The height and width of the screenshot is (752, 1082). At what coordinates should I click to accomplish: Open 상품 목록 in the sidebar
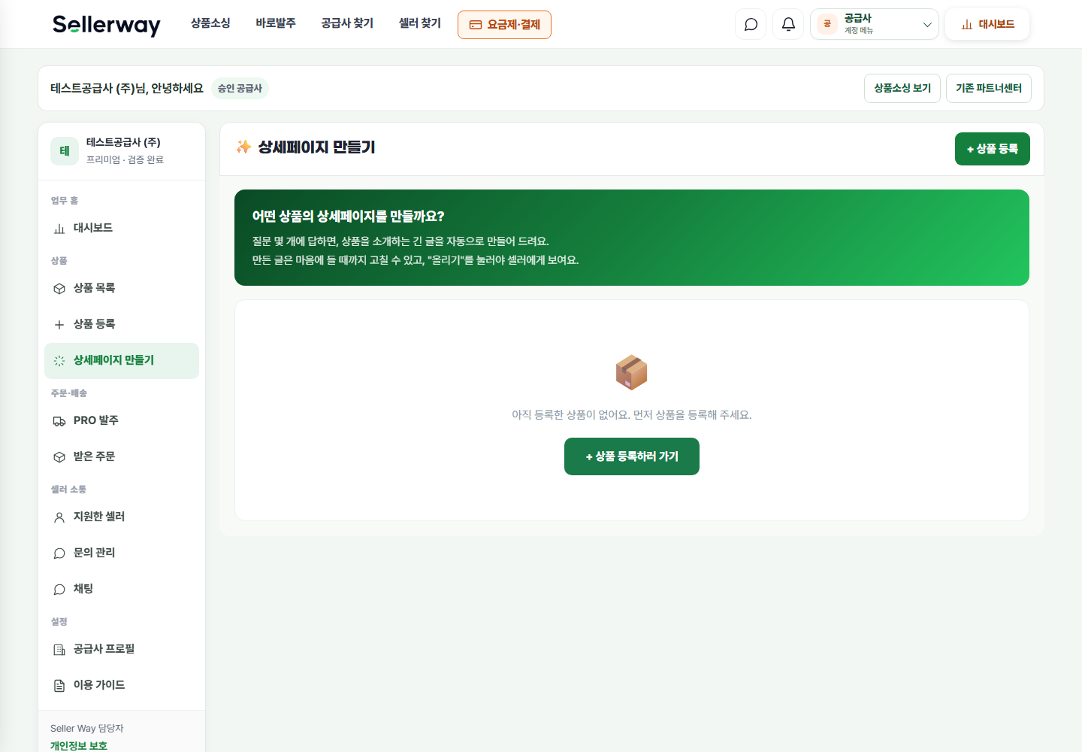[x=122, y=288]
